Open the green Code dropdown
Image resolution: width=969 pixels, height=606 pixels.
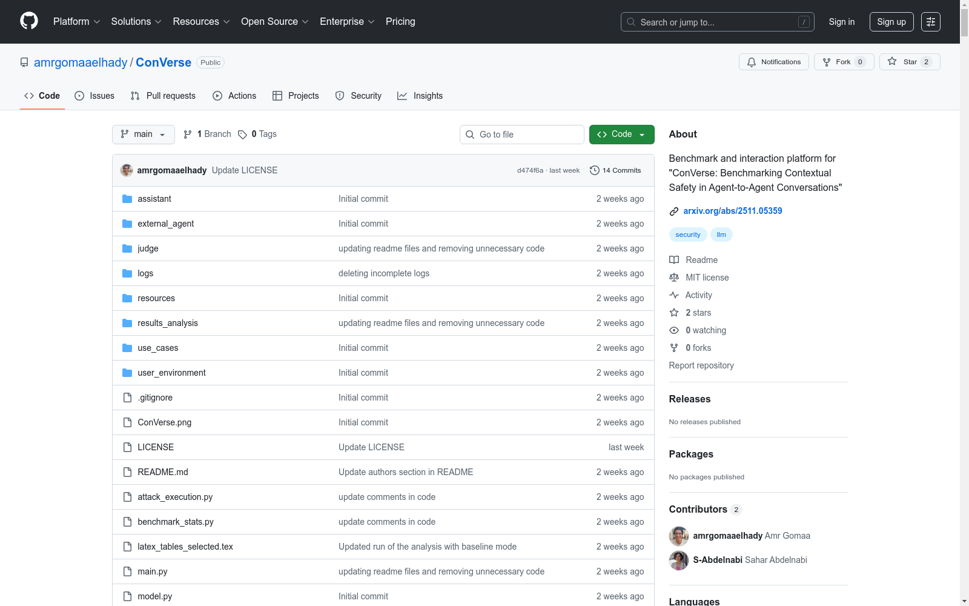pyautogui.click(x=622, y=135)
